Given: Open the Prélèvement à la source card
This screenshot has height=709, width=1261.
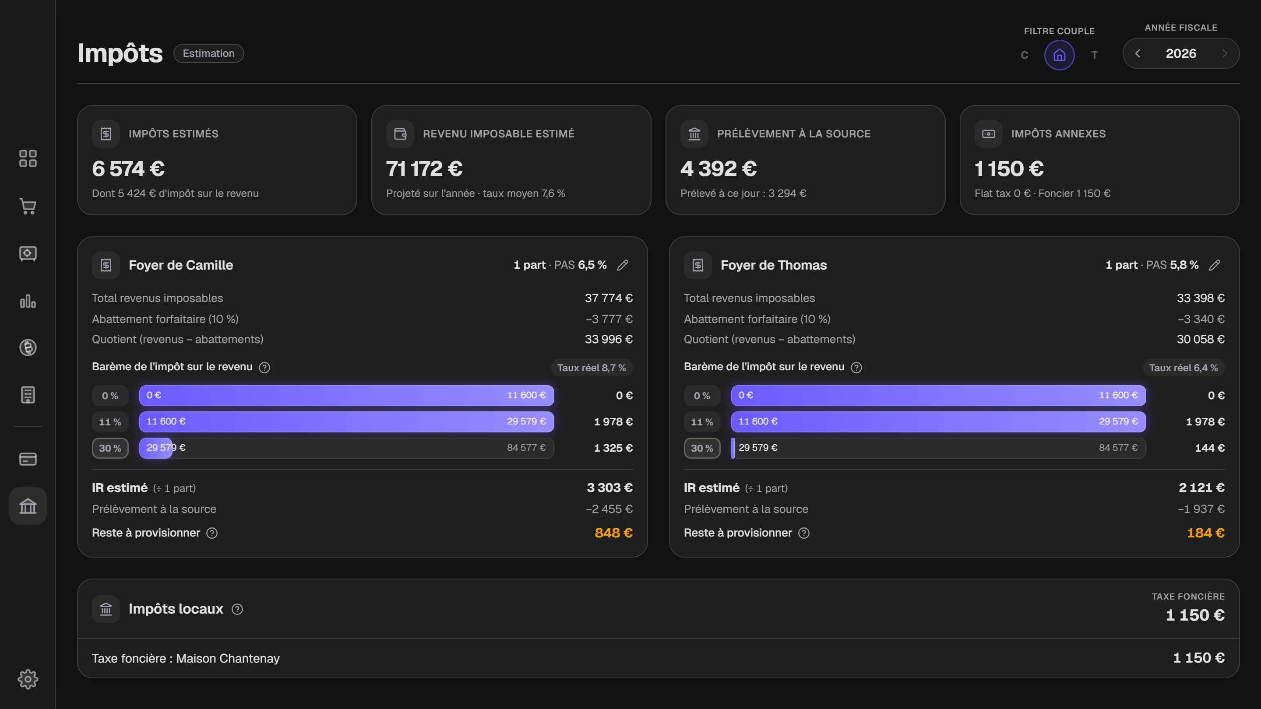Looking at the screenshot, I should tap(805, 161).
